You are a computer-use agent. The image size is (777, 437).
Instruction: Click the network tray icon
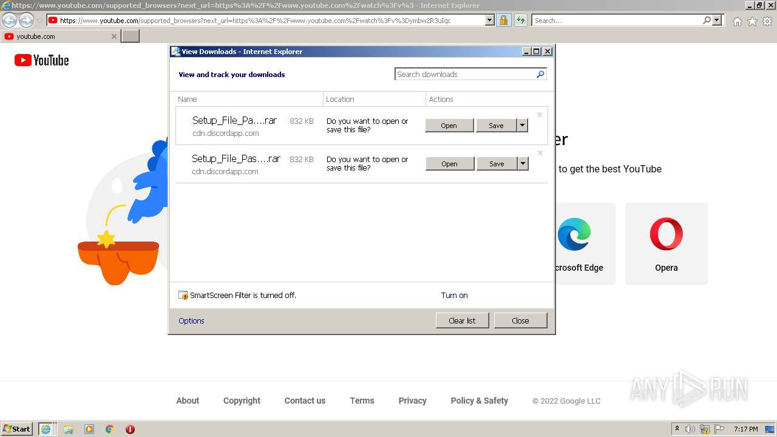coord(705,429)
